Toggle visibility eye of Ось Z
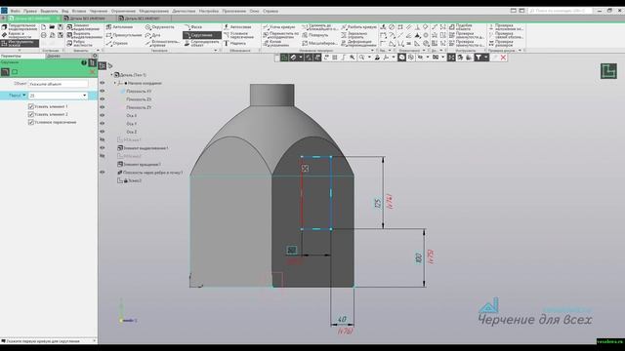Image resolution: width=625 pixels, height=351 pixels. point(103,132)
